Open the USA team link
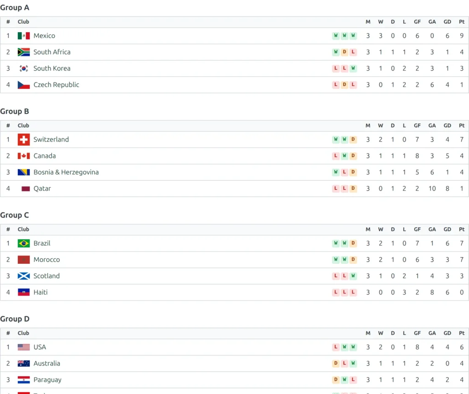Viewport: 469px width, 394px height. pos(40,347)
